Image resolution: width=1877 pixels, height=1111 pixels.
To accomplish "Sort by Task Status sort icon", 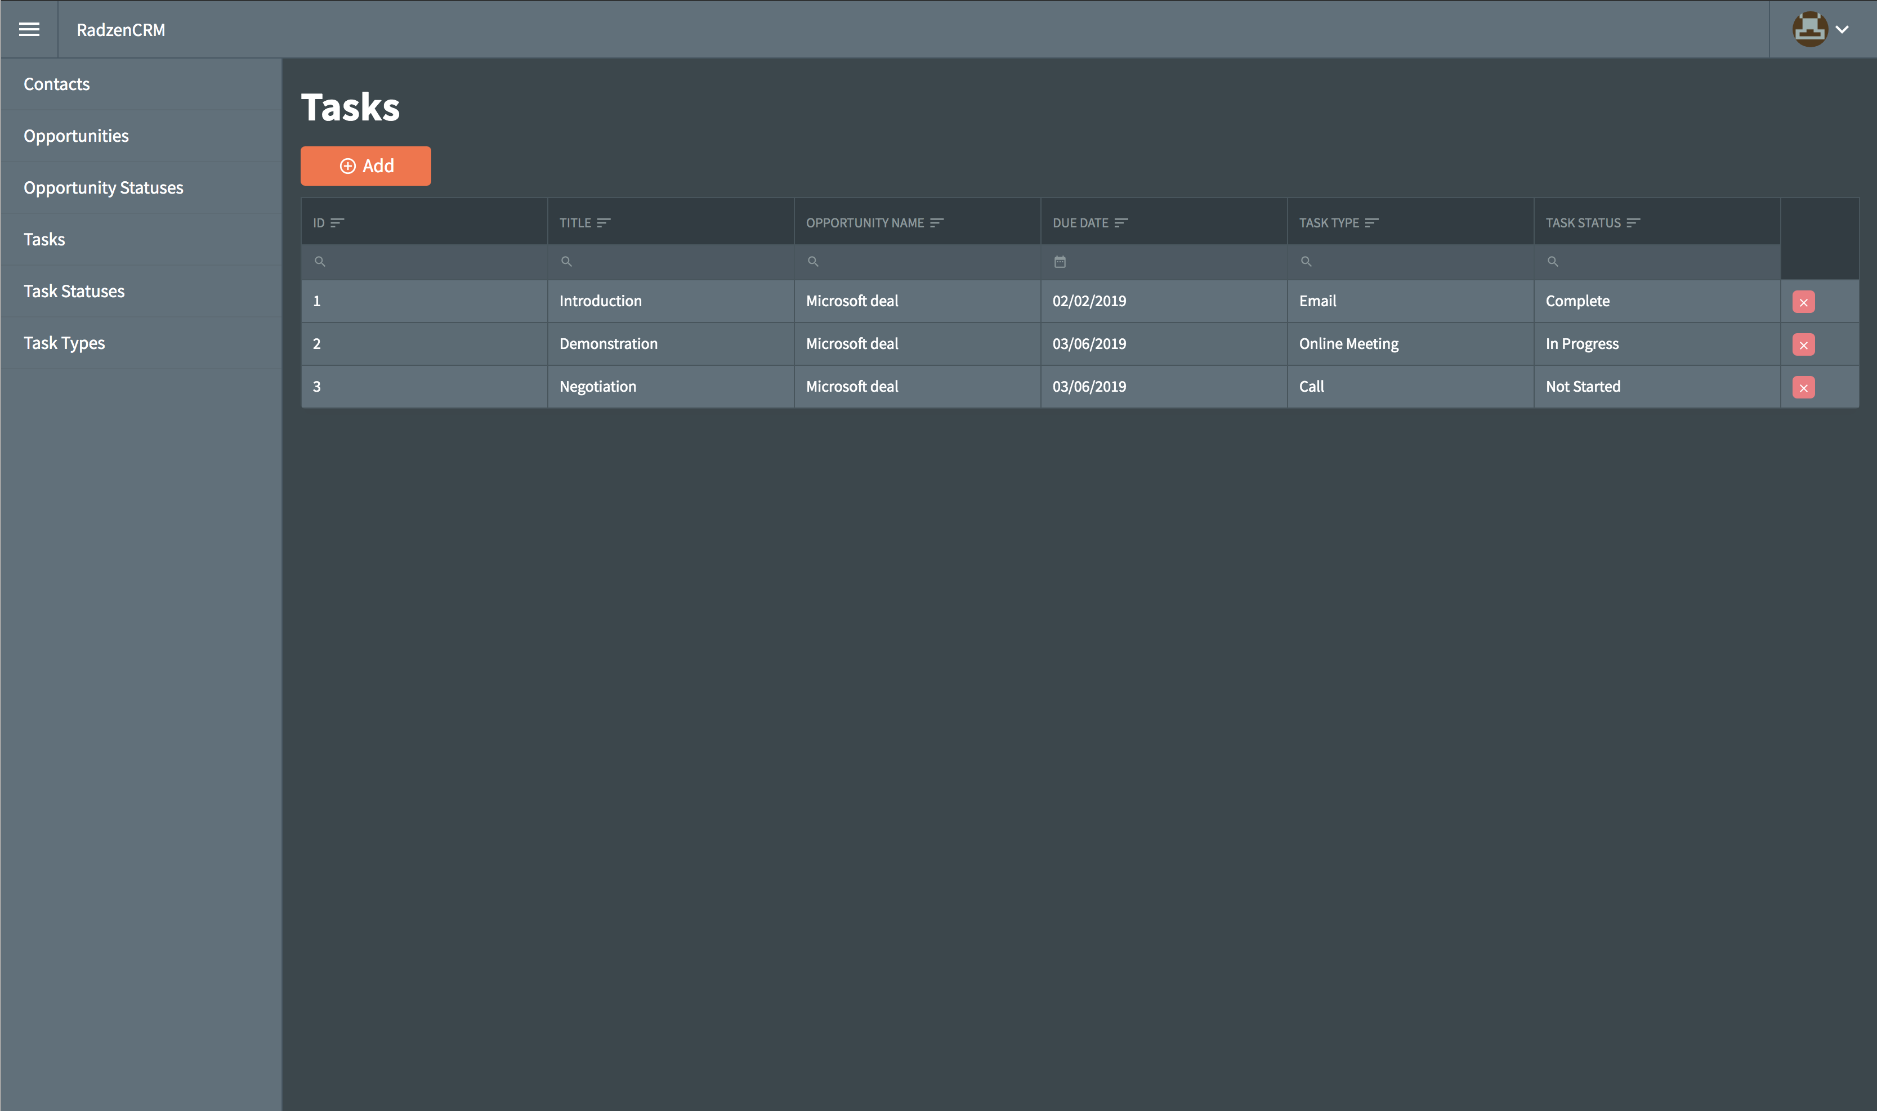I will (x=1633, y=223).
